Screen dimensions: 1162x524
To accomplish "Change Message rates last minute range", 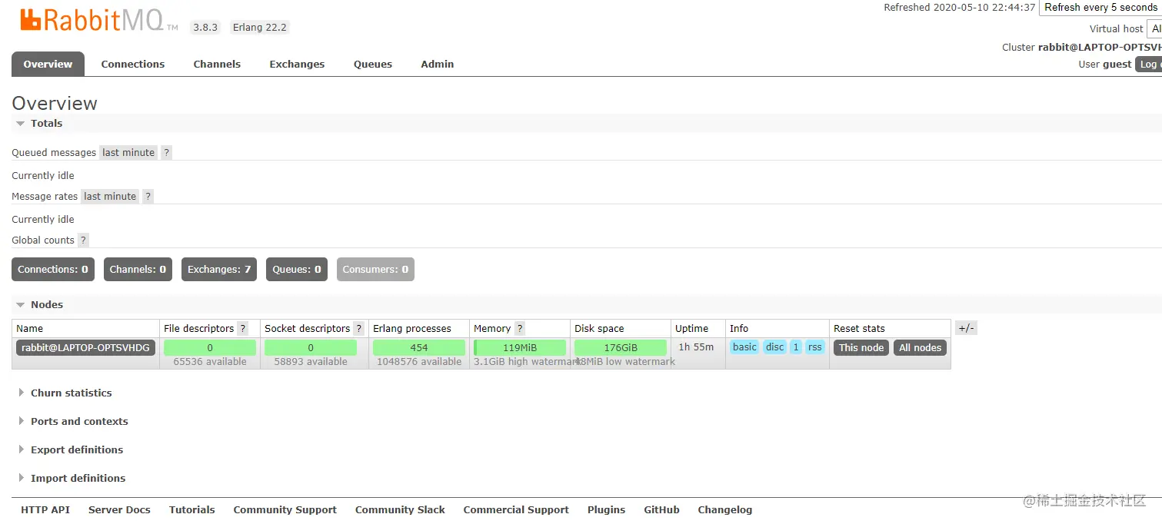I will tap(110, 196).
